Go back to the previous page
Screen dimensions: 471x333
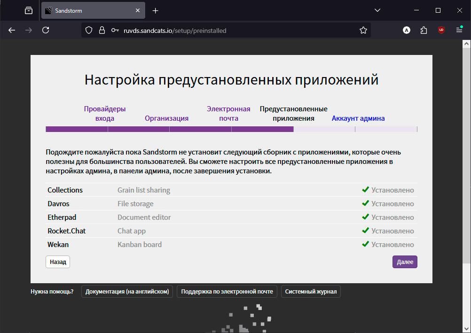(12, 30)
